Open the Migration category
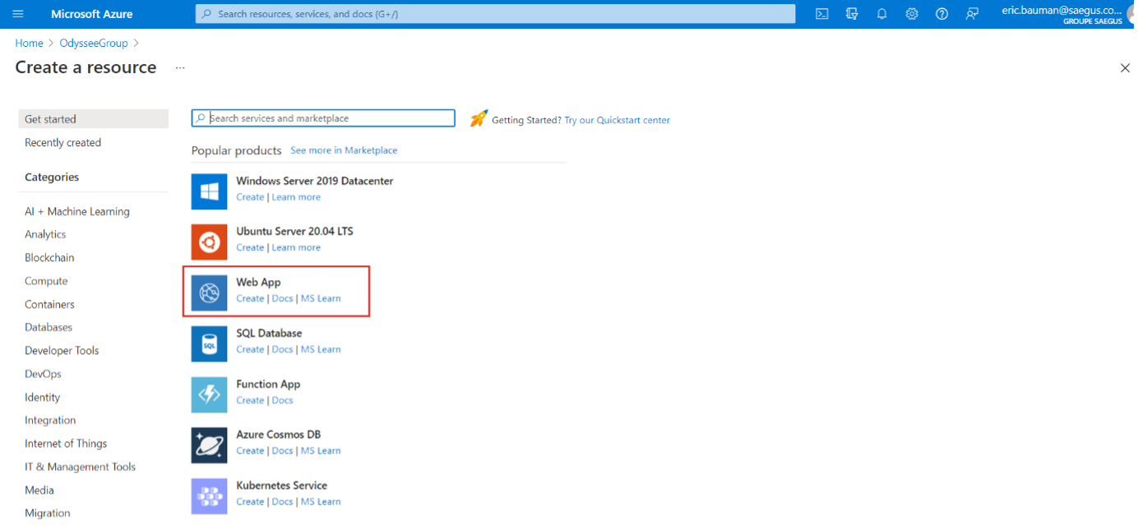Screen dimensions: 1138x529 click(x=48, y=513)
